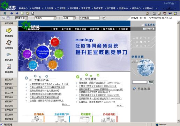The height and width of the screenshot is (126, 180).
Task: Open the 网站地图 link
Action: click(x=144, y=89)
